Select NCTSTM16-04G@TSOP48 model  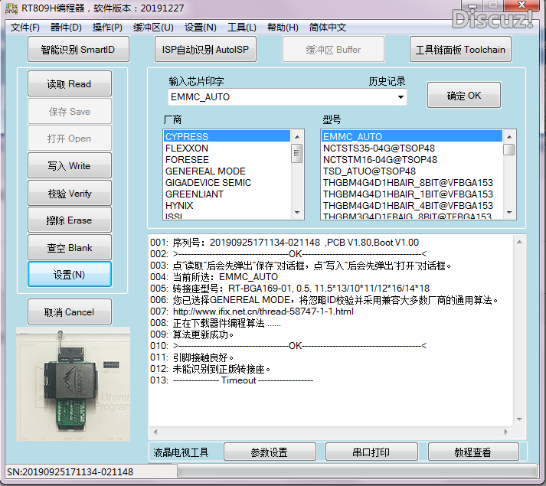click(x=411, y=160)
